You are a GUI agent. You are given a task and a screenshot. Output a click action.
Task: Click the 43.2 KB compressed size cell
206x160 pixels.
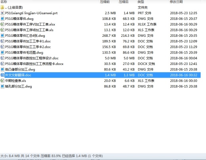pyautogui.click(x=129, y=69)
